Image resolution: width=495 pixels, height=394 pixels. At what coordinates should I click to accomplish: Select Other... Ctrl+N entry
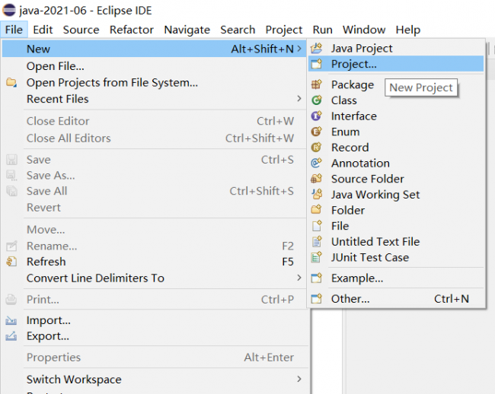point(396,298)
